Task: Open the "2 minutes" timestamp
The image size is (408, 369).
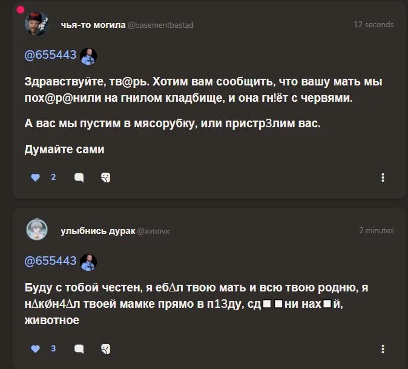Action: coord(376,230)
